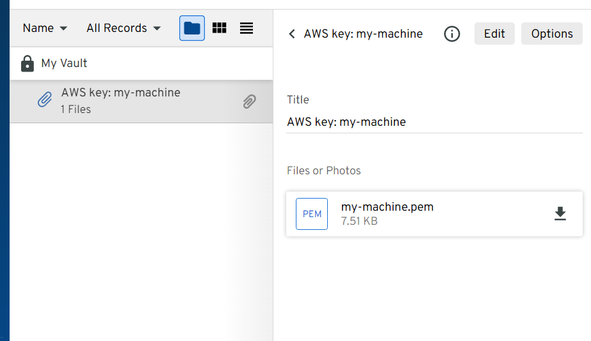Click the Edit button
Screen dimensions: 591x341
click(x=494, y=34)
